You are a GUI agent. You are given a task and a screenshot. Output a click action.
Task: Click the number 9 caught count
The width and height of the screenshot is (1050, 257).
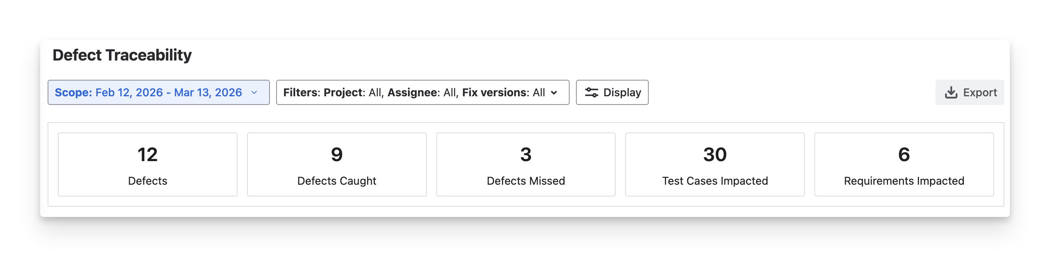click(337, 155)
